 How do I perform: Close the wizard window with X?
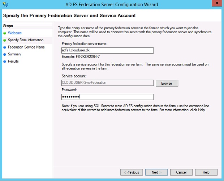click(x=217, y=3)
